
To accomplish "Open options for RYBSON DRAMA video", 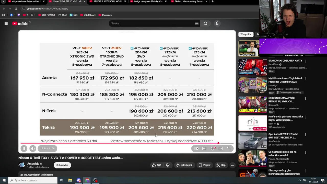I will (306, 98).
